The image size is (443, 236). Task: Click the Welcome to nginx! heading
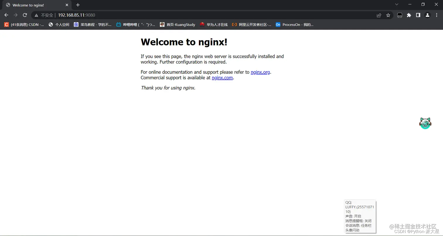coord(184,42)
